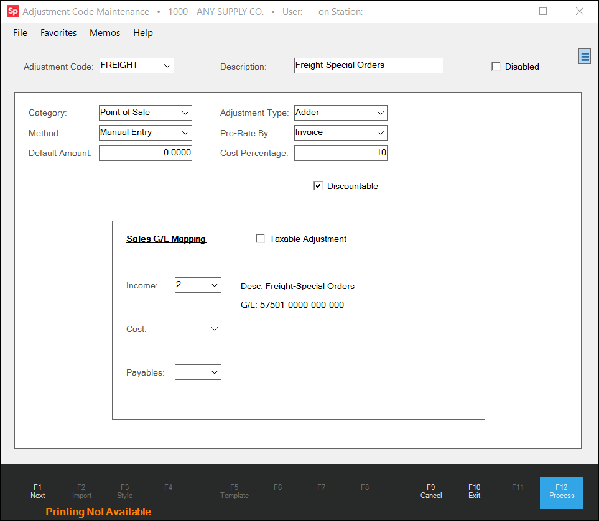The width and height of the screenshot is (599, 521).
Task: Minimize the Adjustment Code Maintenance window
Action: coord(506,11)
